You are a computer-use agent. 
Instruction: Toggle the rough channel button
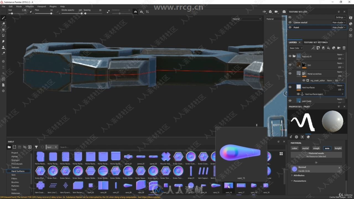click(316, 148)
